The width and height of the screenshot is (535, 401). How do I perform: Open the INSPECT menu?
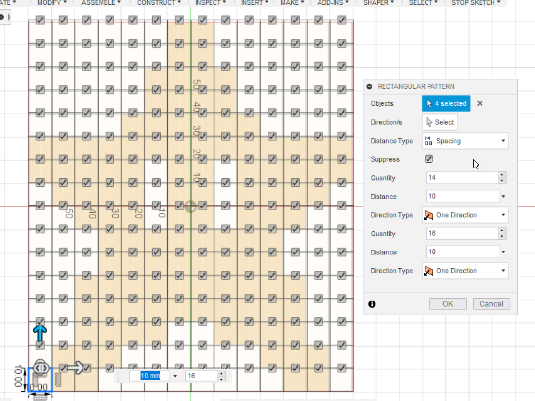[x=211, y=3]
